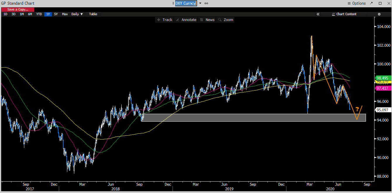Select the Annotate drawing tool
The height and width of the screenshot is (193, 392).
(186, 20)
